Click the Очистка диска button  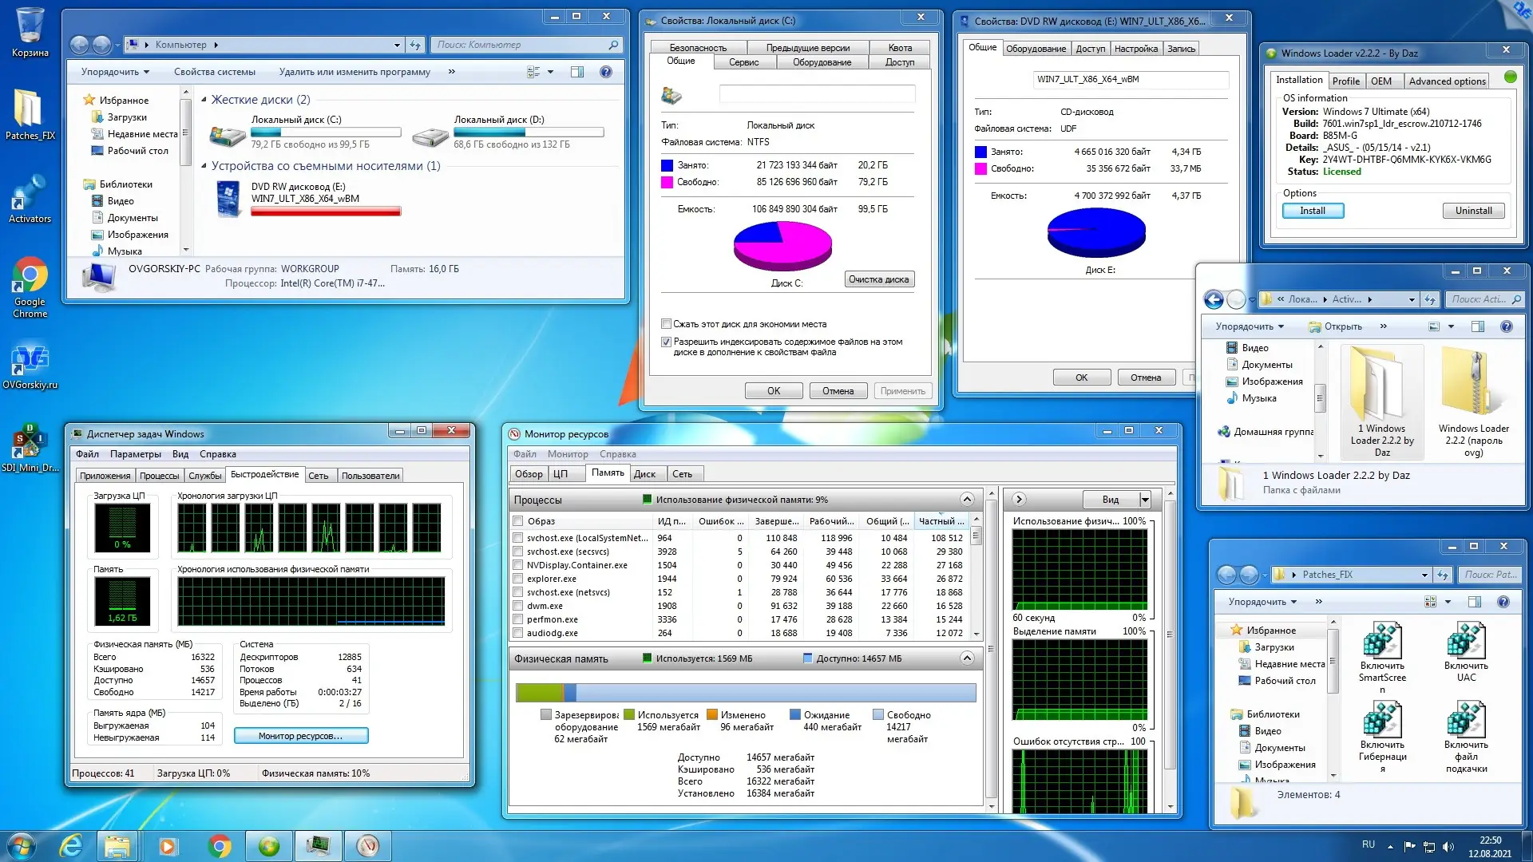tap(878, 279)
